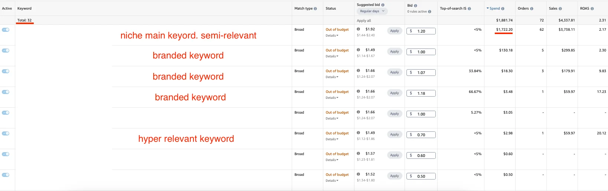Viewport: 608px width, 191px height.
Task: Click the info icon next to Orders header
Action: coord(532,9)
